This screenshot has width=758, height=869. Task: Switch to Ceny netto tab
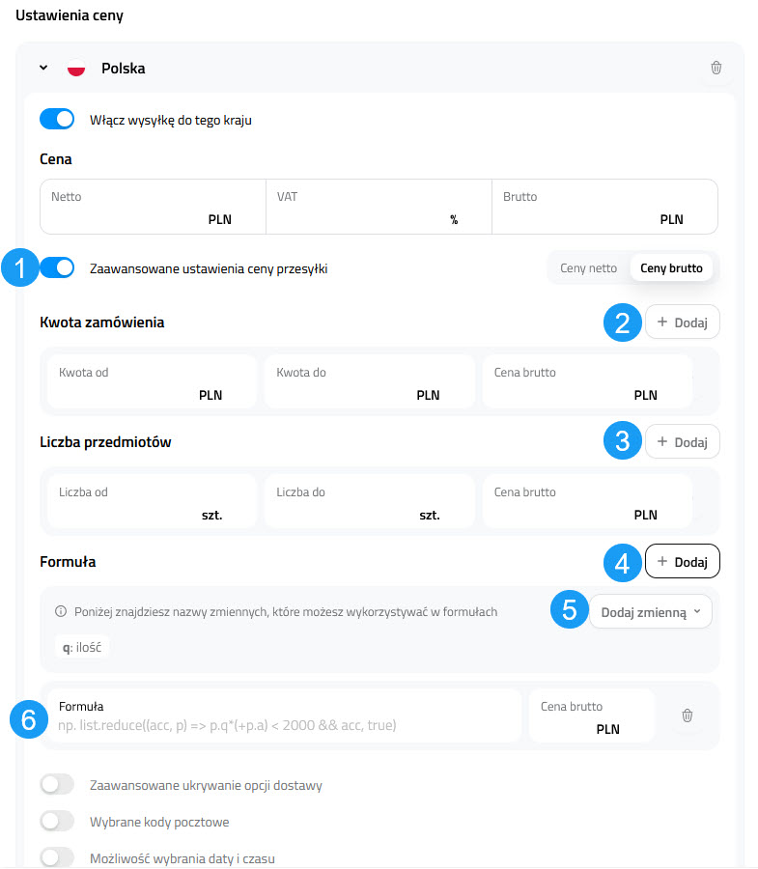click(x=588, y=268)
